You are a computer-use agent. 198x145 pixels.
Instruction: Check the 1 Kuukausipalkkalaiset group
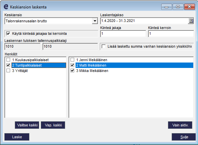[8, 60]
